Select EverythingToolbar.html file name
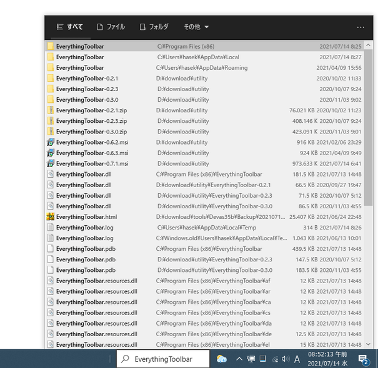Viewport: 378px width, 368px height. pos(87,217)
